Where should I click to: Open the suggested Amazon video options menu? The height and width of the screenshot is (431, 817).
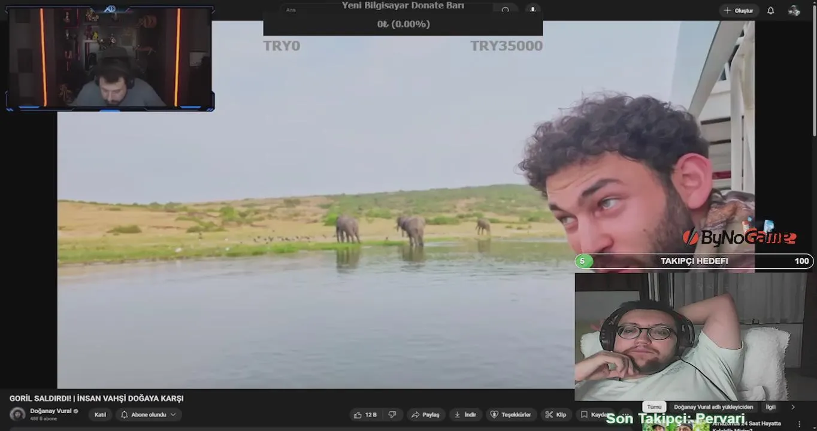[799, 424]
